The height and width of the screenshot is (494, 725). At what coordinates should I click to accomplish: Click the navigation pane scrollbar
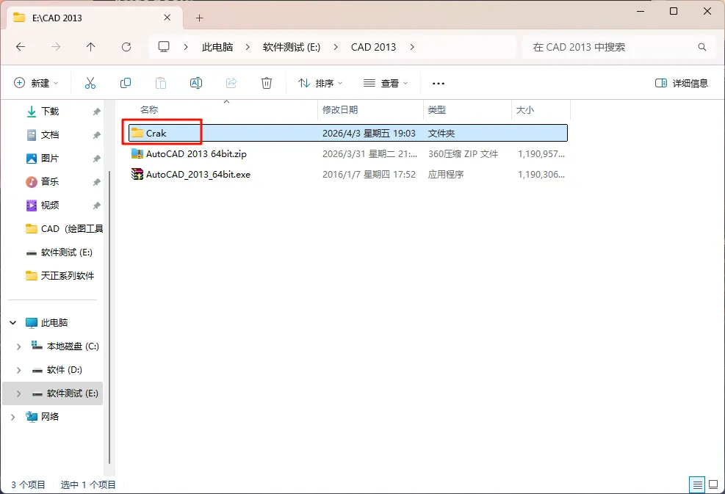109,316
